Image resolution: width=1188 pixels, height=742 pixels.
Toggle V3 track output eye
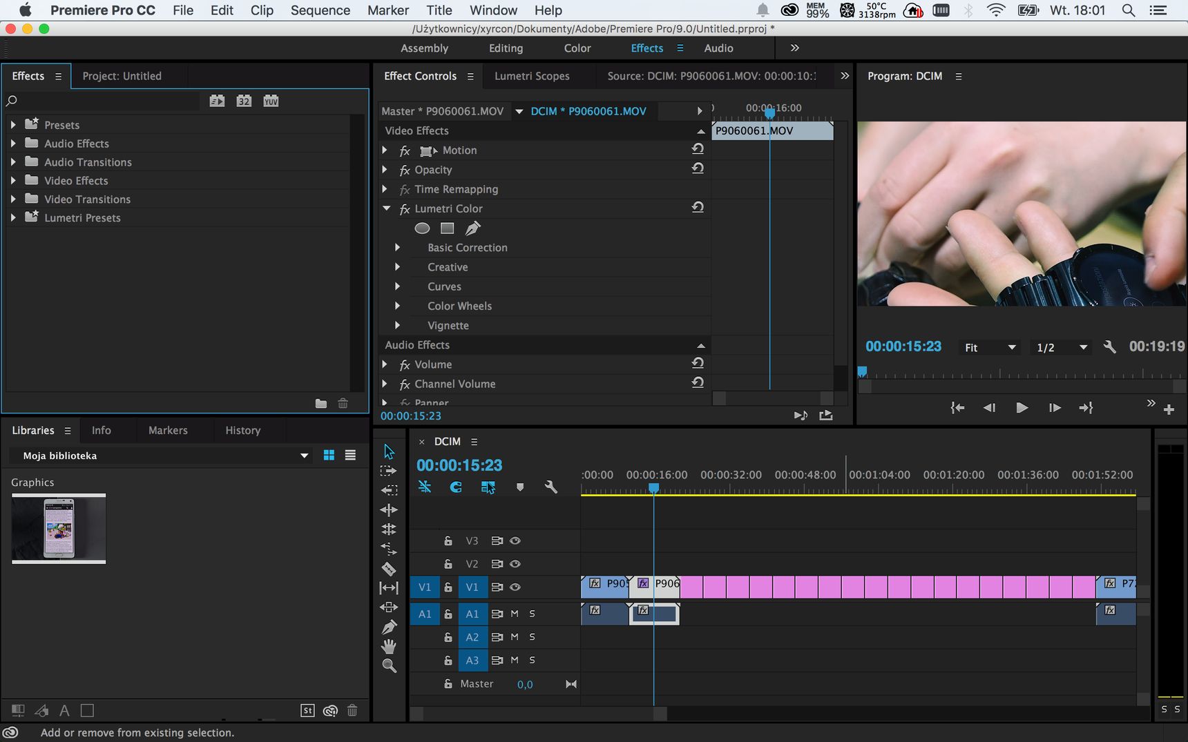515,541
